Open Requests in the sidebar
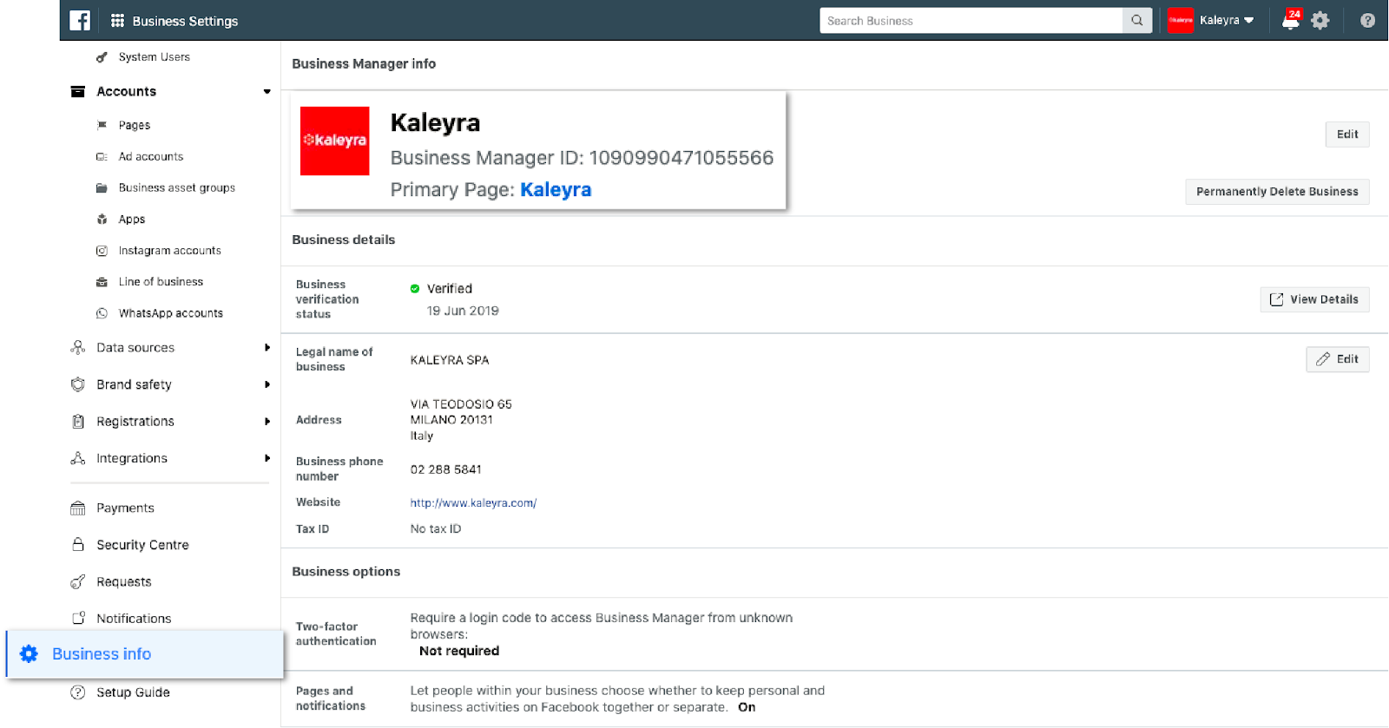 click(124, 582)
